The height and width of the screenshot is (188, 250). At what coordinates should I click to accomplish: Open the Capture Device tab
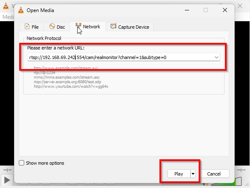click(130, 27)
